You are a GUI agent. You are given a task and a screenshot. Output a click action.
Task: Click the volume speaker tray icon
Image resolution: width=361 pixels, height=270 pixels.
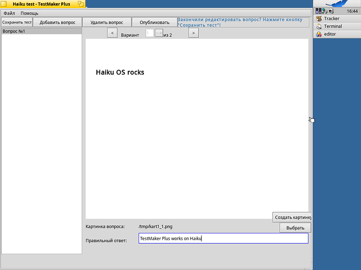click(x=331, y=11)
